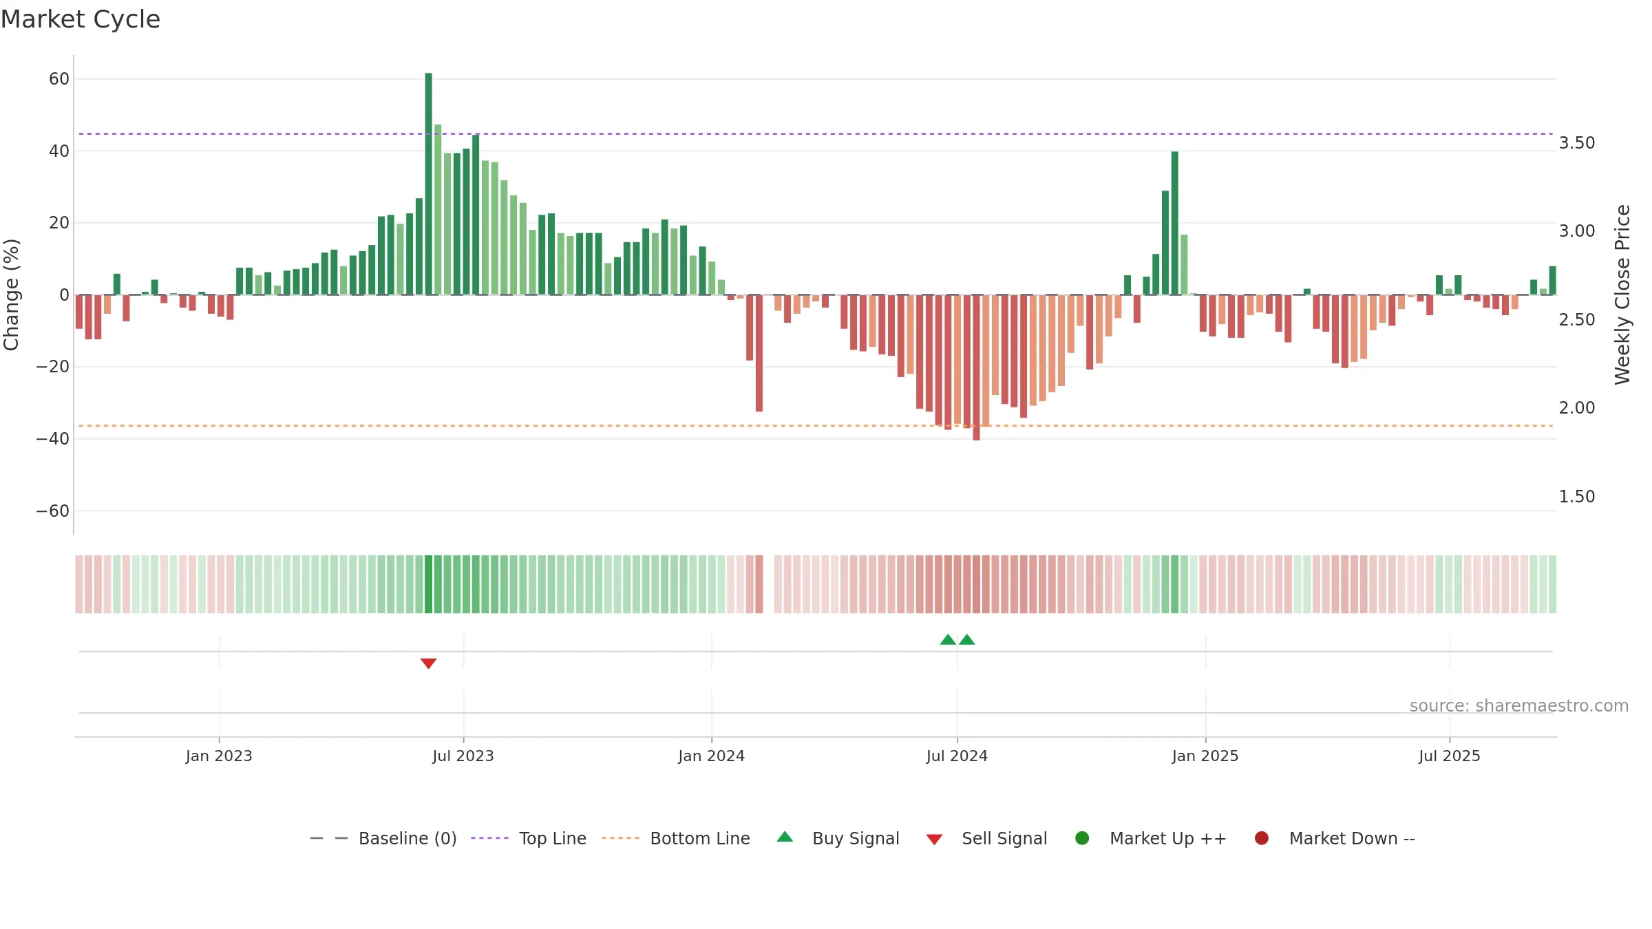Screen dimensions: 1652x929
Task: Click the purple dotted Top Line legend sample
Action: [489, 838]
